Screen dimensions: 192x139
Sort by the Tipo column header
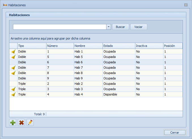point(31,46)
